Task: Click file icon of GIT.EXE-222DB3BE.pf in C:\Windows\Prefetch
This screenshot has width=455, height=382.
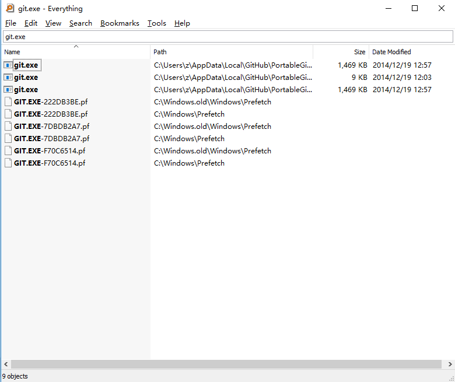Action: tap(8, 114)
